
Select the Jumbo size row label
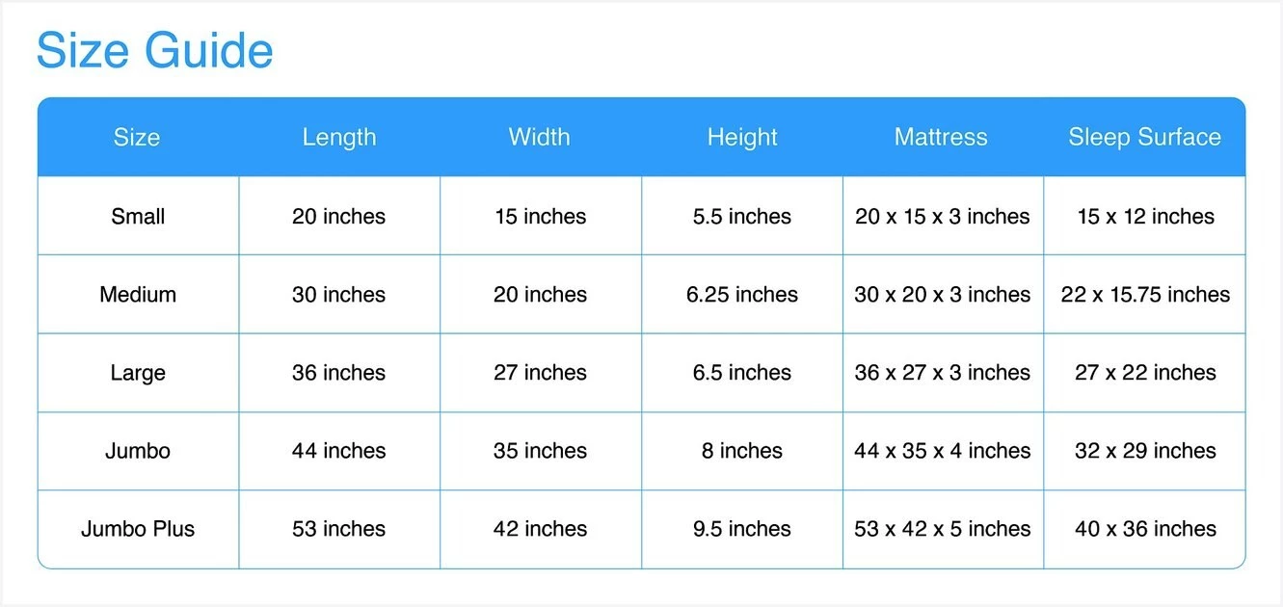click(138, 450)
